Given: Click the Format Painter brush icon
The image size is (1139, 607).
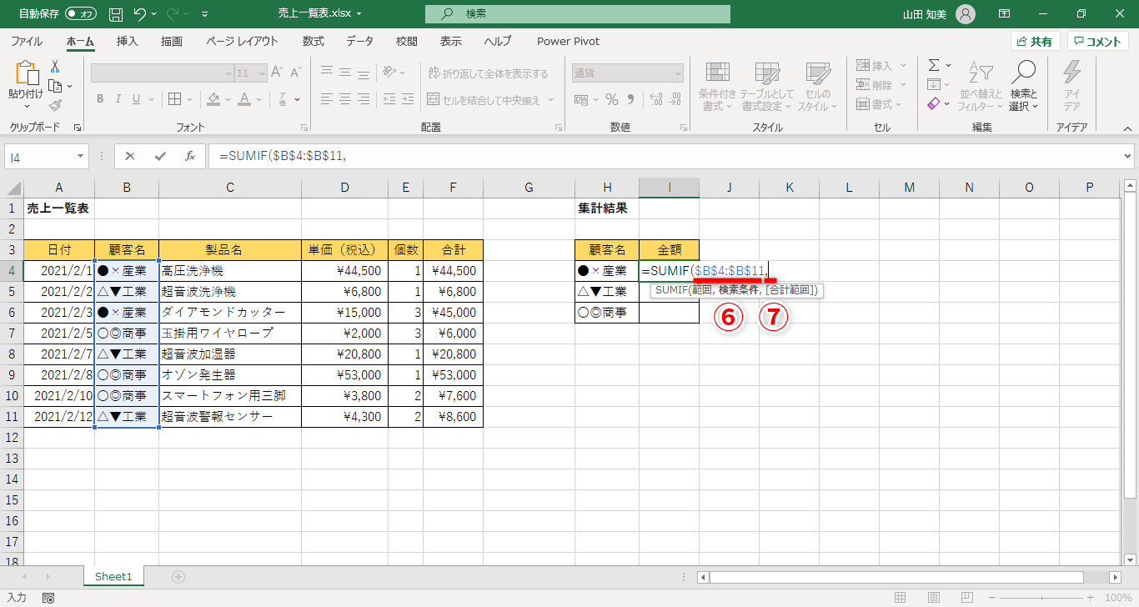Looking at the screenshot, I should pos(55,105).
